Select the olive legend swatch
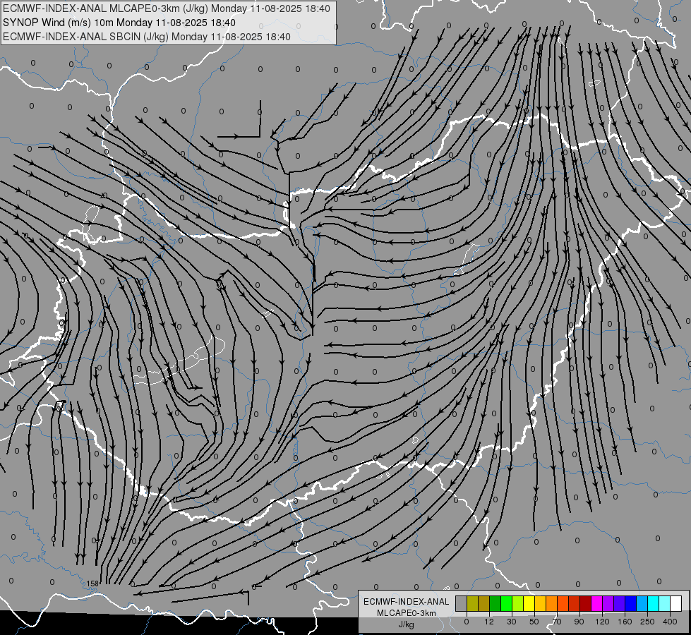Image resolution: width=691 pixels, height=635 pixels. (472, 603)
